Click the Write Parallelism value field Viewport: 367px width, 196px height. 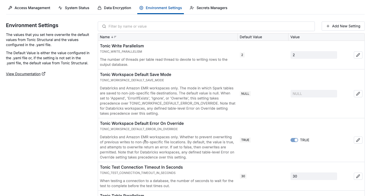314,55
